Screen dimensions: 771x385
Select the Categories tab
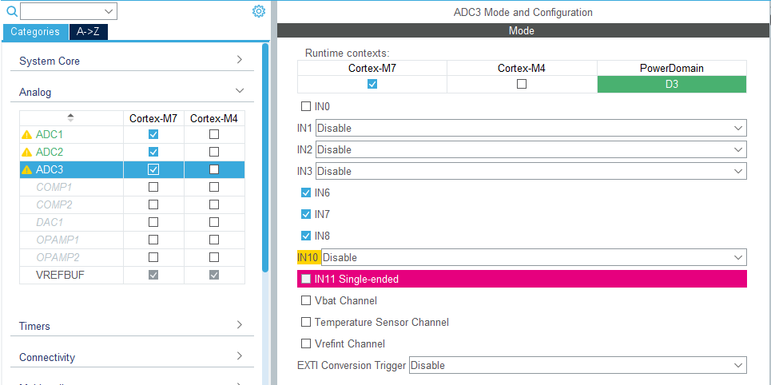click(x=35, y=32)
